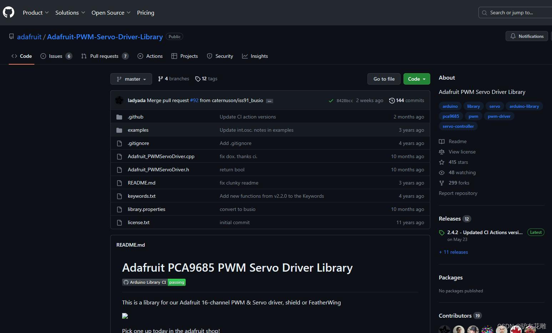Click the arduino topic tag
The width and height of the screenshot is (552, 333).
(x=450, y=106)
